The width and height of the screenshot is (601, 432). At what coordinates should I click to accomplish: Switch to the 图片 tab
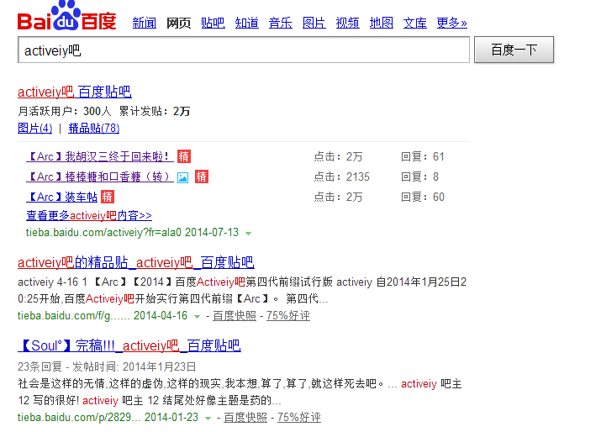[314, 23]
